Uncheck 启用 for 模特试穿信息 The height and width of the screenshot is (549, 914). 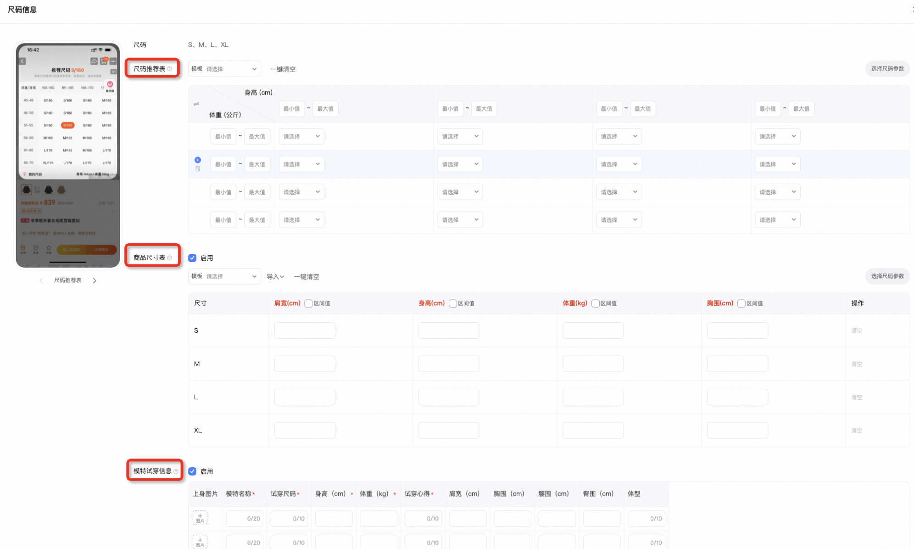pyautogui.click(x=192, y=471)
